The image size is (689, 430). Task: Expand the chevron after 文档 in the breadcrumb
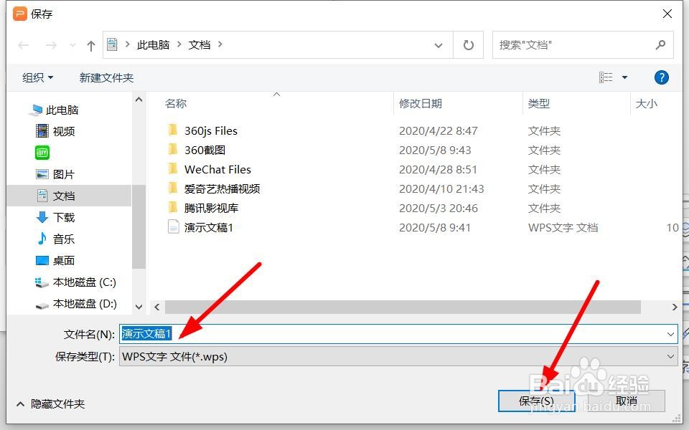click(x=219, y=44)
